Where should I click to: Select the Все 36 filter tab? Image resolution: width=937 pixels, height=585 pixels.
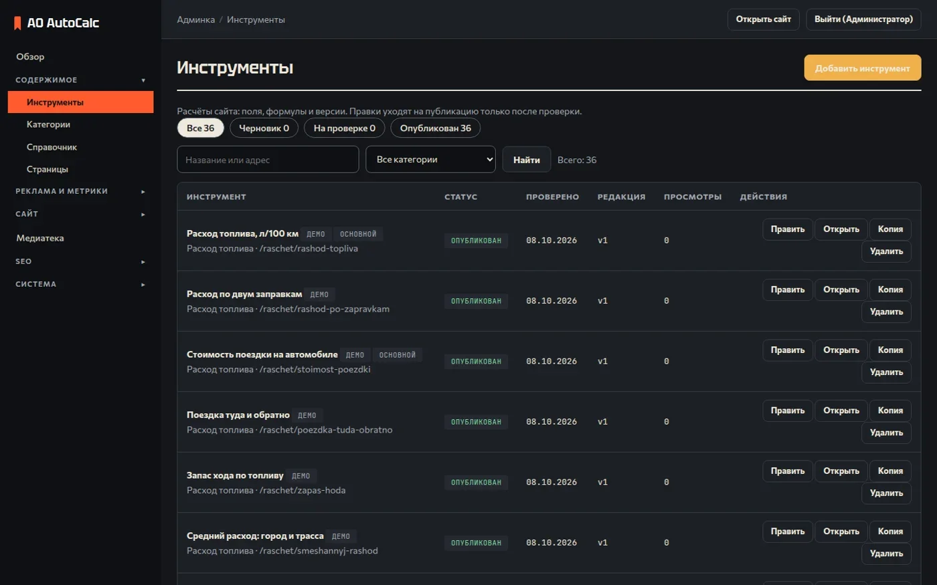pyautogui.click(x=201, y=128)
